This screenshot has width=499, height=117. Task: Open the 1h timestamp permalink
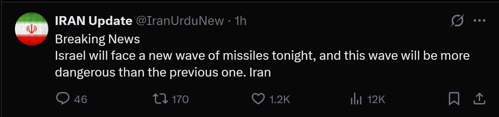(240, 21)
